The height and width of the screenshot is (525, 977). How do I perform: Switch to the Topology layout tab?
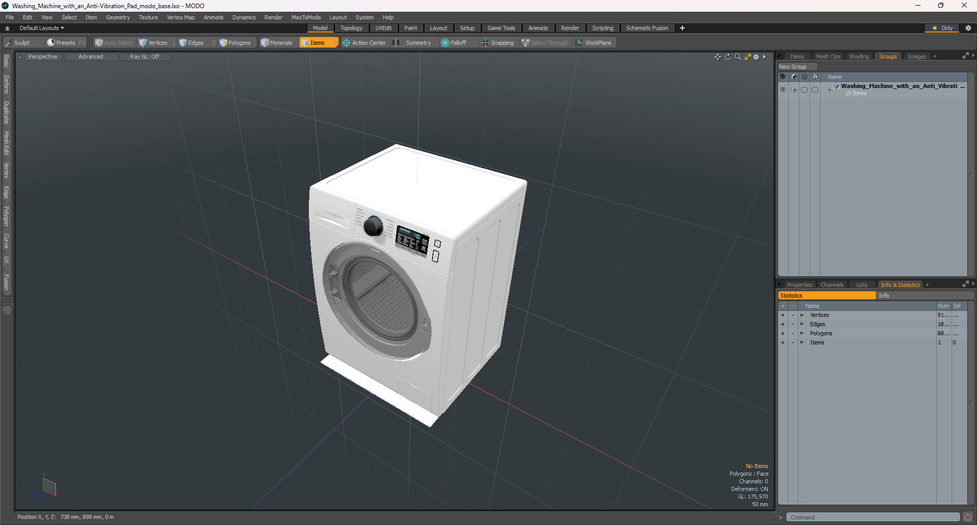coord(352,28)
